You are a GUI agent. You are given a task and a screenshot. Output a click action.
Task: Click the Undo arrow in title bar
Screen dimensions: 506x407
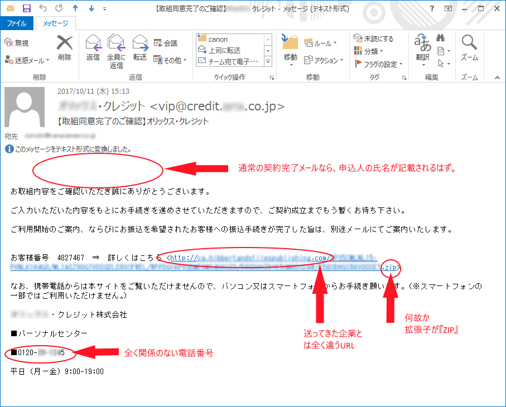click(x=42, y=8)
